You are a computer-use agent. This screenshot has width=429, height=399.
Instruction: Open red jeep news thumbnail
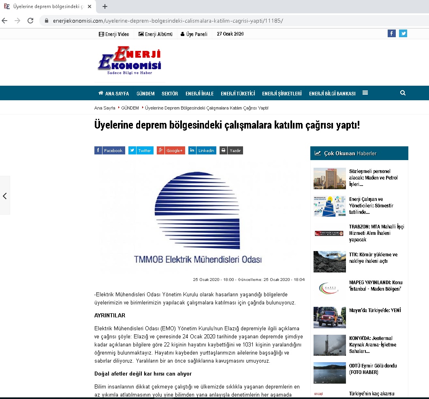click(330, 317)
